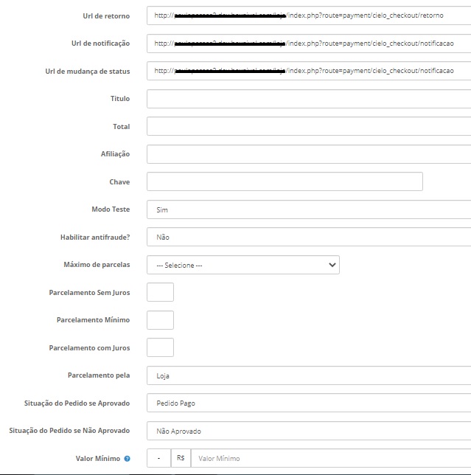Open Situação do Pedido se Aprovado select

pyautogui.click(x=308, y=403)
